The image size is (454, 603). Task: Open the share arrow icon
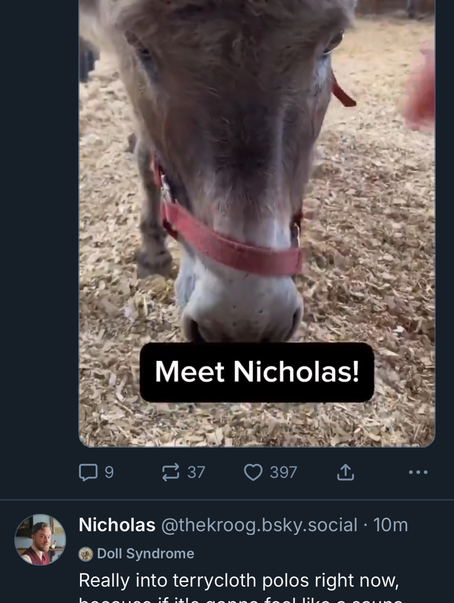click(x=345, y=472)
